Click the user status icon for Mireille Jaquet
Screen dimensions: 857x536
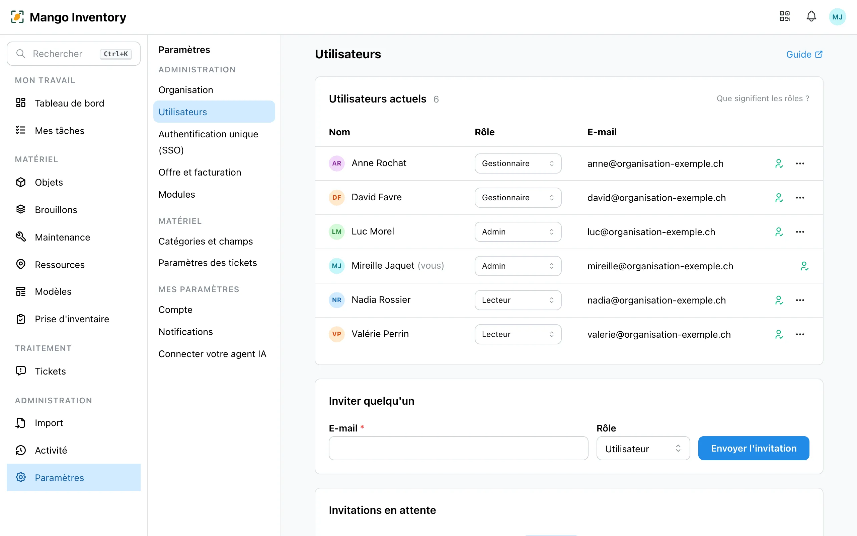coord(804,266)
